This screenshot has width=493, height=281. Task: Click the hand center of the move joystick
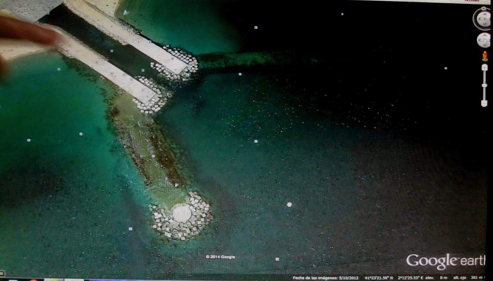coord(485,41)
